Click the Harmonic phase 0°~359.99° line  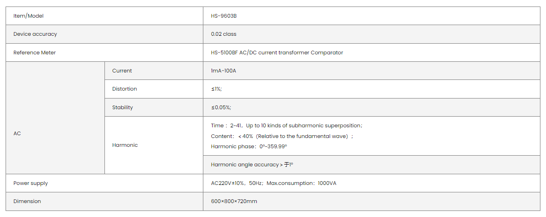point(249,146)
